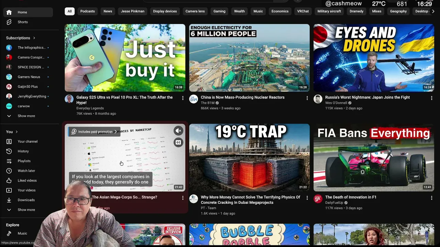This screenshot has width=440, height=247.
Task: Play the 19°C TRAP thumbnail
Action: [249, 157]
